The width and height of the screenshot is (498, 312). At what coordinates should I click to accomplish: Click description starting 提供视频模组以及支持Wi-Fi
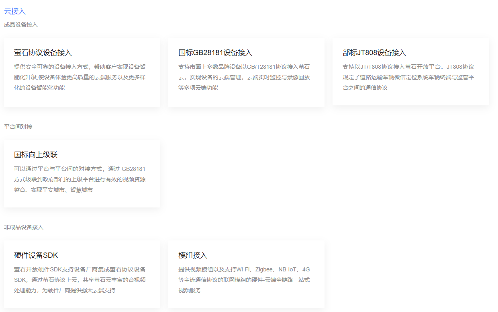[x=244, y=280]
